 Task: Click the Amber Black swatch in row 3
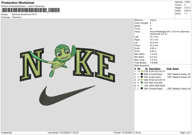click(142, 77)
